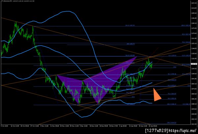Select the current price tag 1117.60
The height and width of the screenshot is (134, 198).
[x=194, y=64]
